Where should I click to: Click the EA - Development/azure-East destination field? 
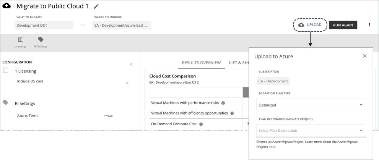[x=122, y=25]
